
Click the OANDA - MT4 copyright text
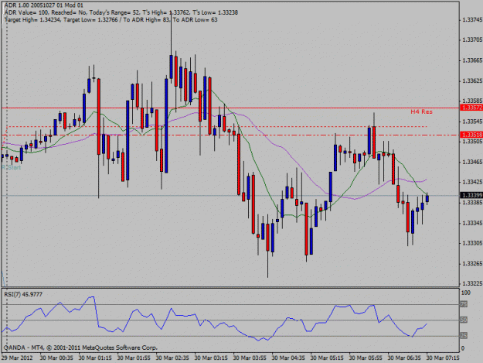tap(80, 348)
